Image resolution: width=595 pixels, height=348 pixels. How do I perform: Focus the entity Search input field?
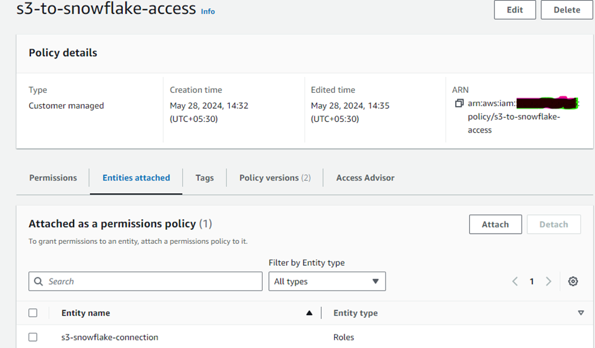(152, 282)
